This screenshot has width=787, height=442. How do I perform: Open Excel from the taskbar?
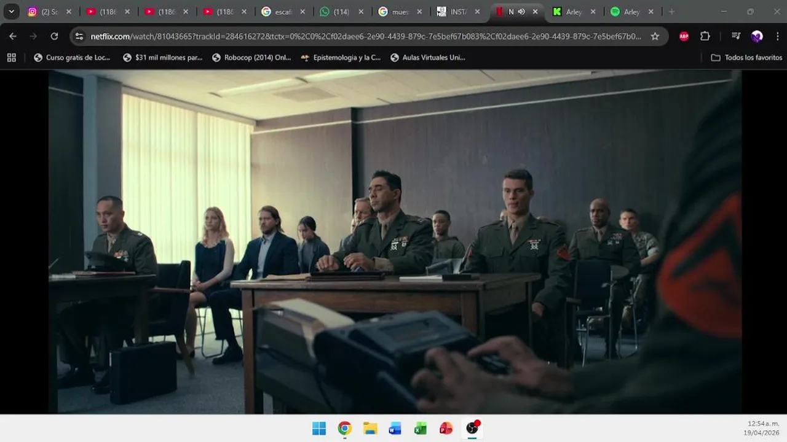421,428
